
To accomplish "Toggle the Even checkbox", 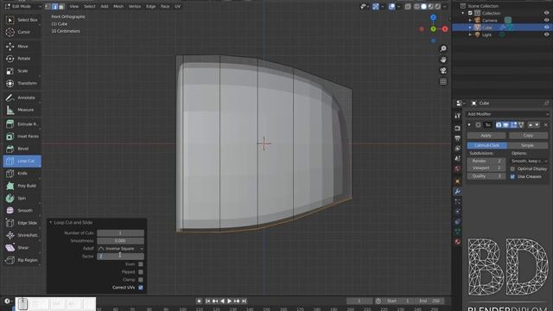I will [x=141, y=264].
